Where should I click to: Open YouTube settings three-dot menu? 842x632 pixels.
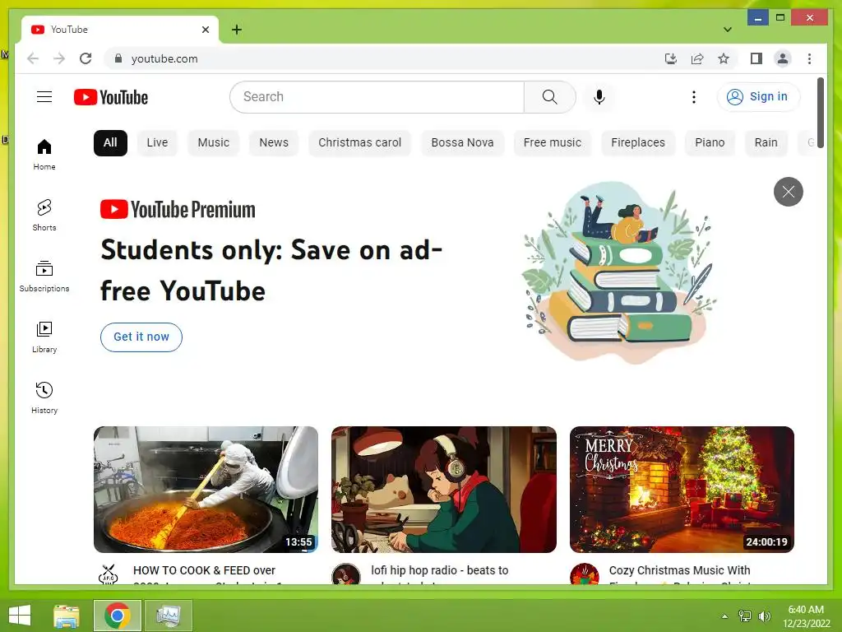pos(694,97)
